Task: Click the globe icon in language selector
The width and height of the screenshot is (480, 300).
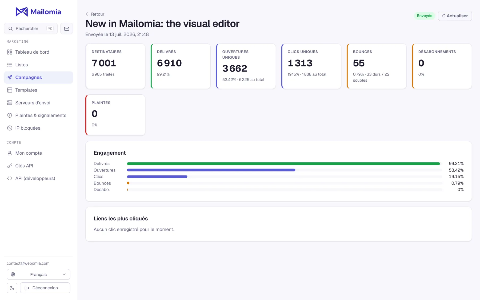Action: tap(13, 274)
